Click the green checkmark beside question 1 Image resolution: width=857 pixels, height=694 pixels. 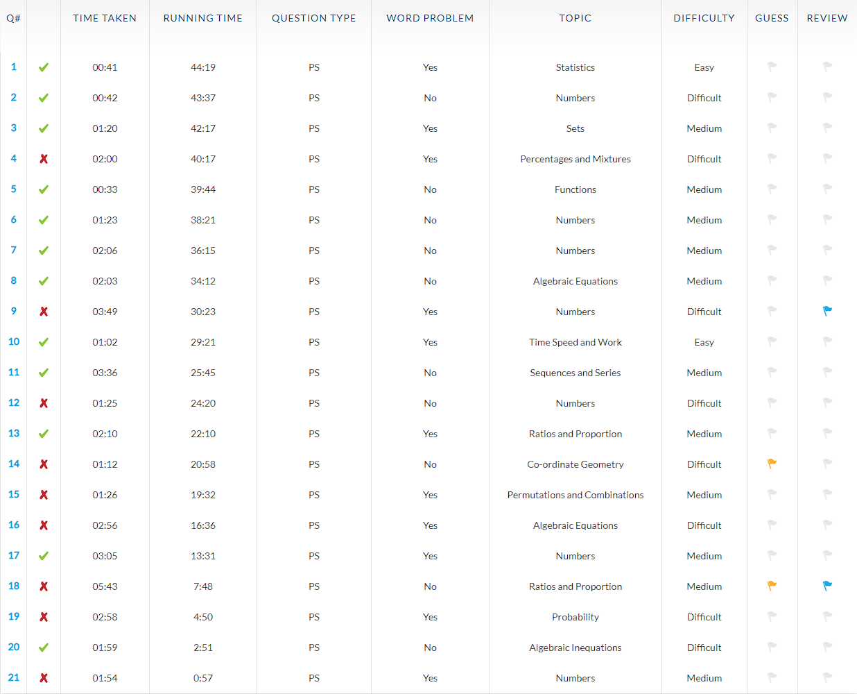coord(43,67)
